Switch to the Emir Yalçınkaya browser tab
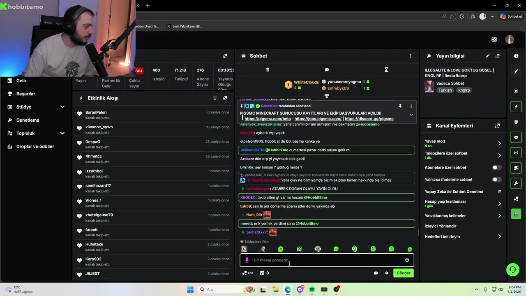The height and width of the screenshot is (296, 526). point(184,26)
